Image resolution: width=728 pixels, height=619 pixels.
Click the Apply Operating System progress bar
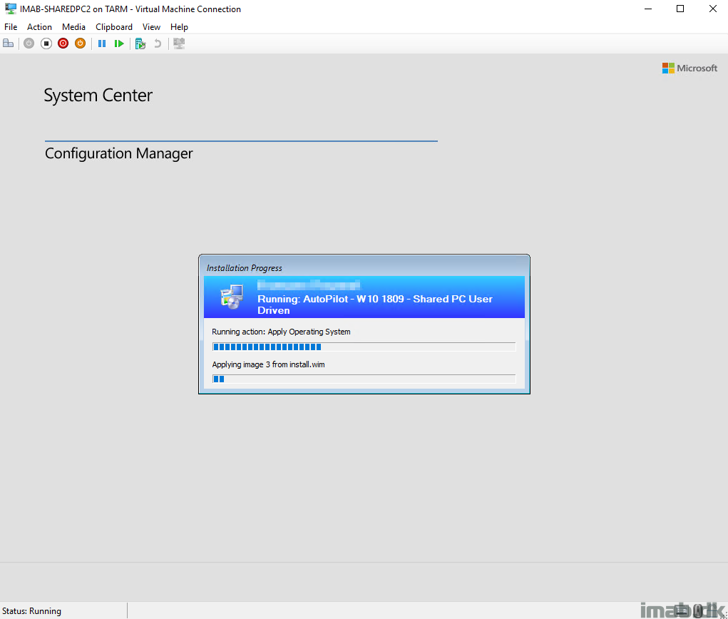(364, 347)
